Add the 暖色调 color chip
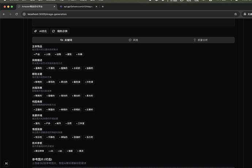252x168 pixels. pyautogui.click(x=76, y=82)
